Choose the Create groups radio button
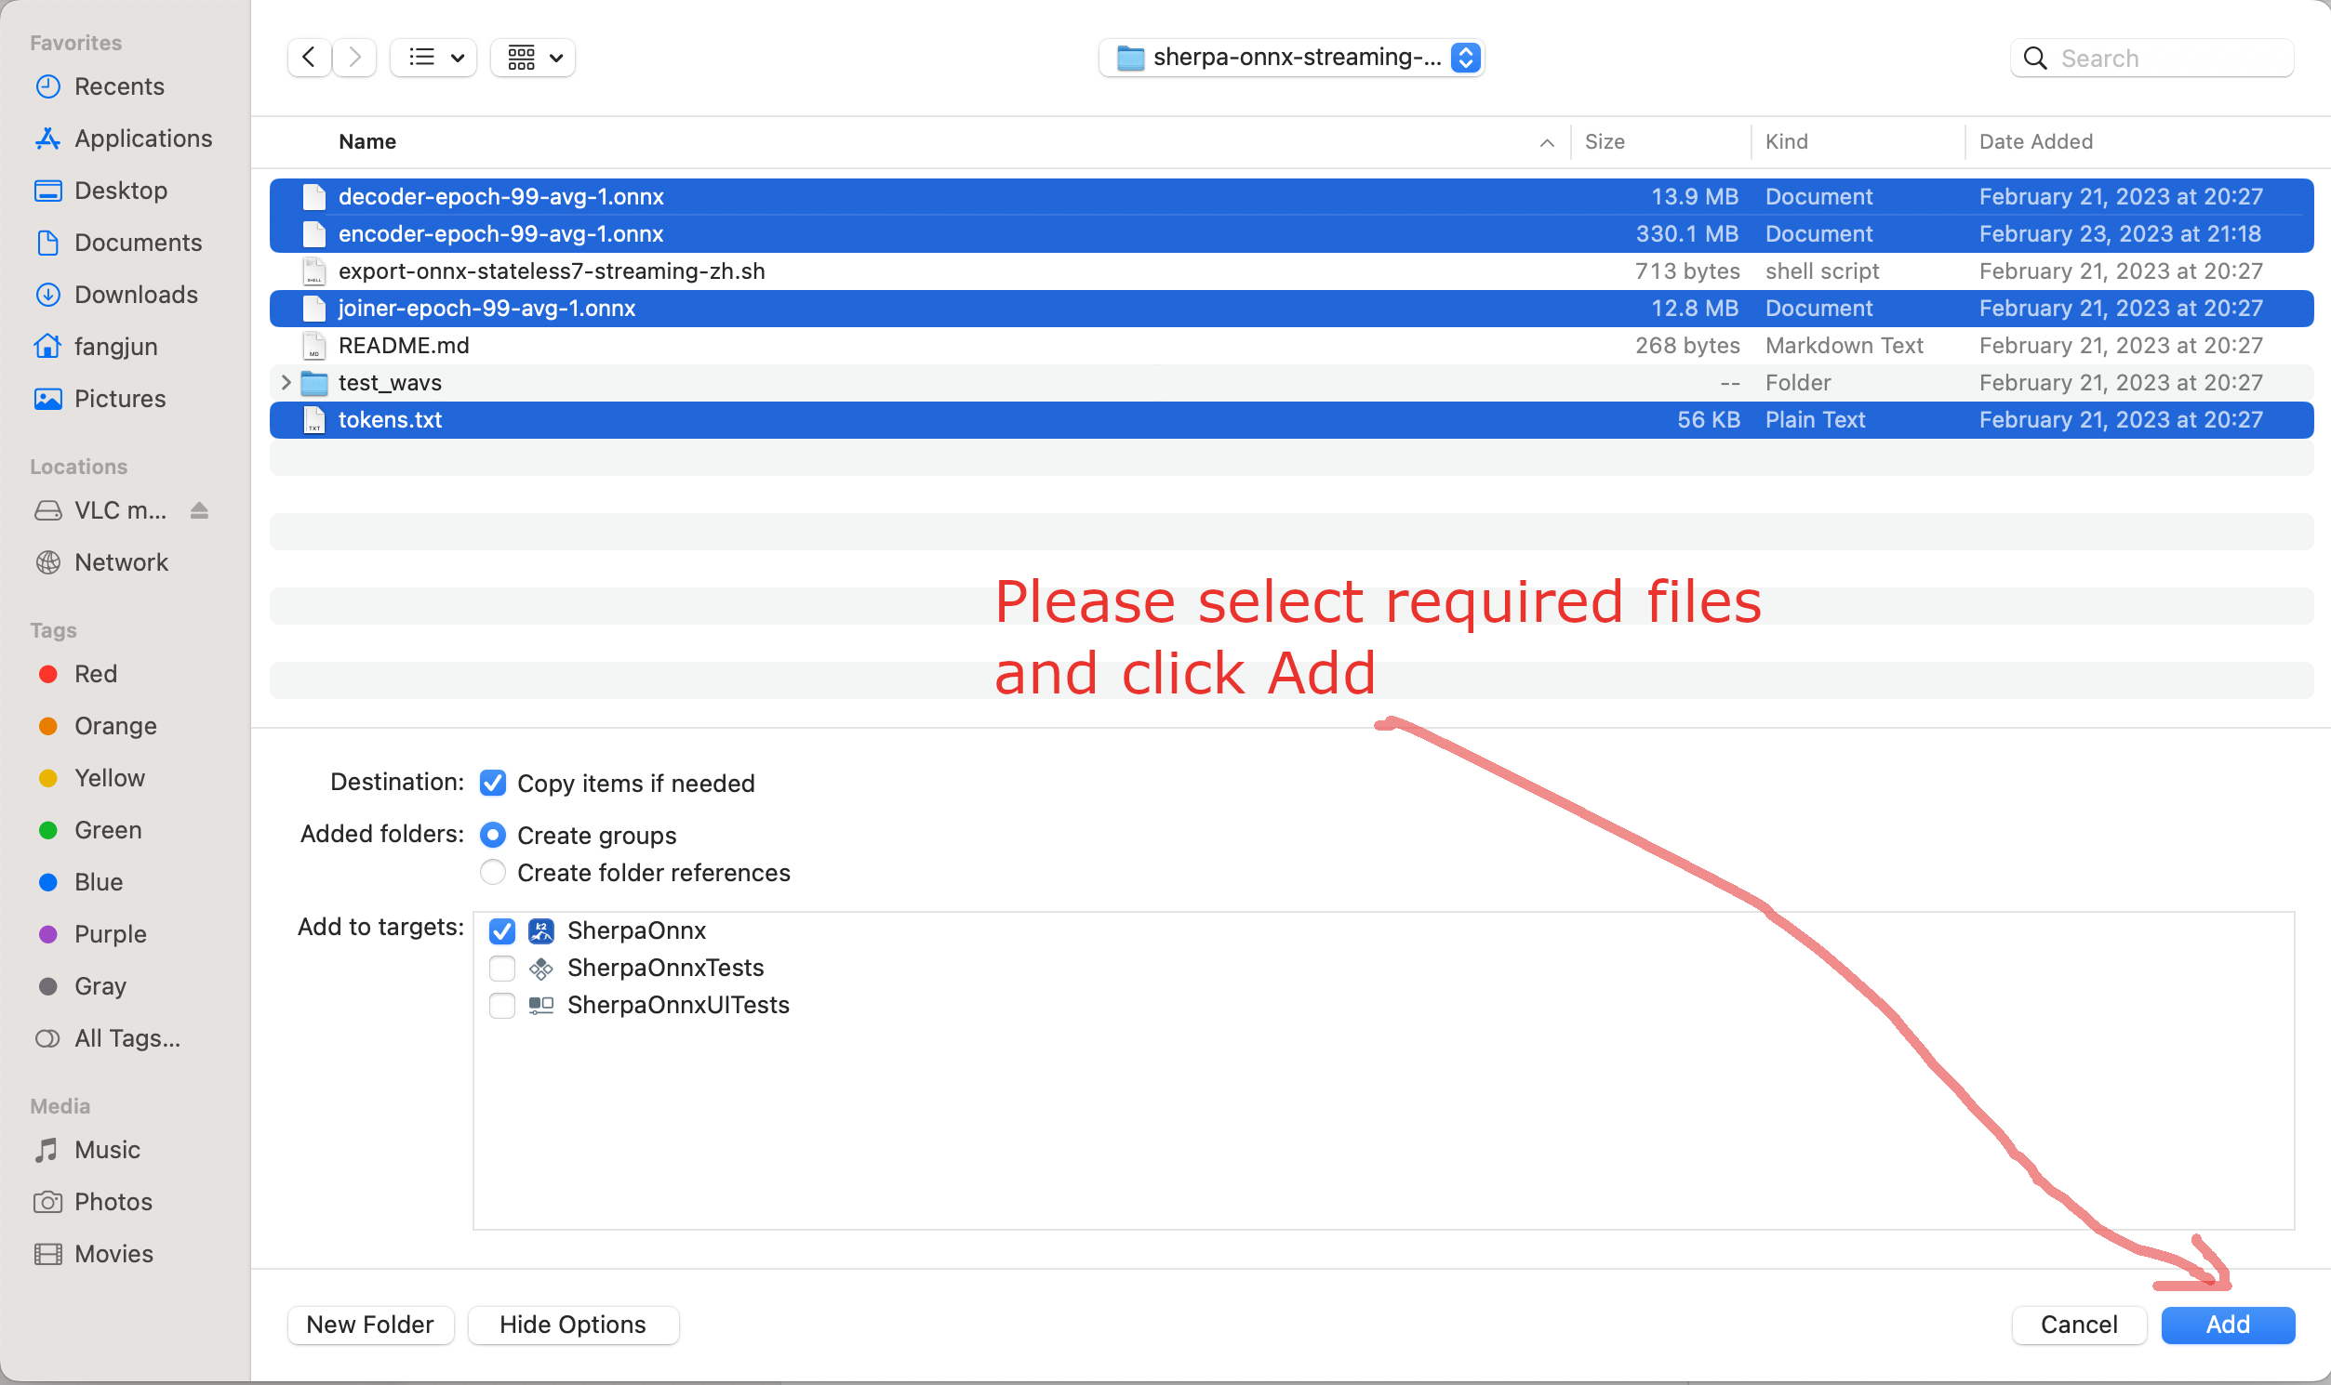2331x1385 pixels. click(492, 835)
